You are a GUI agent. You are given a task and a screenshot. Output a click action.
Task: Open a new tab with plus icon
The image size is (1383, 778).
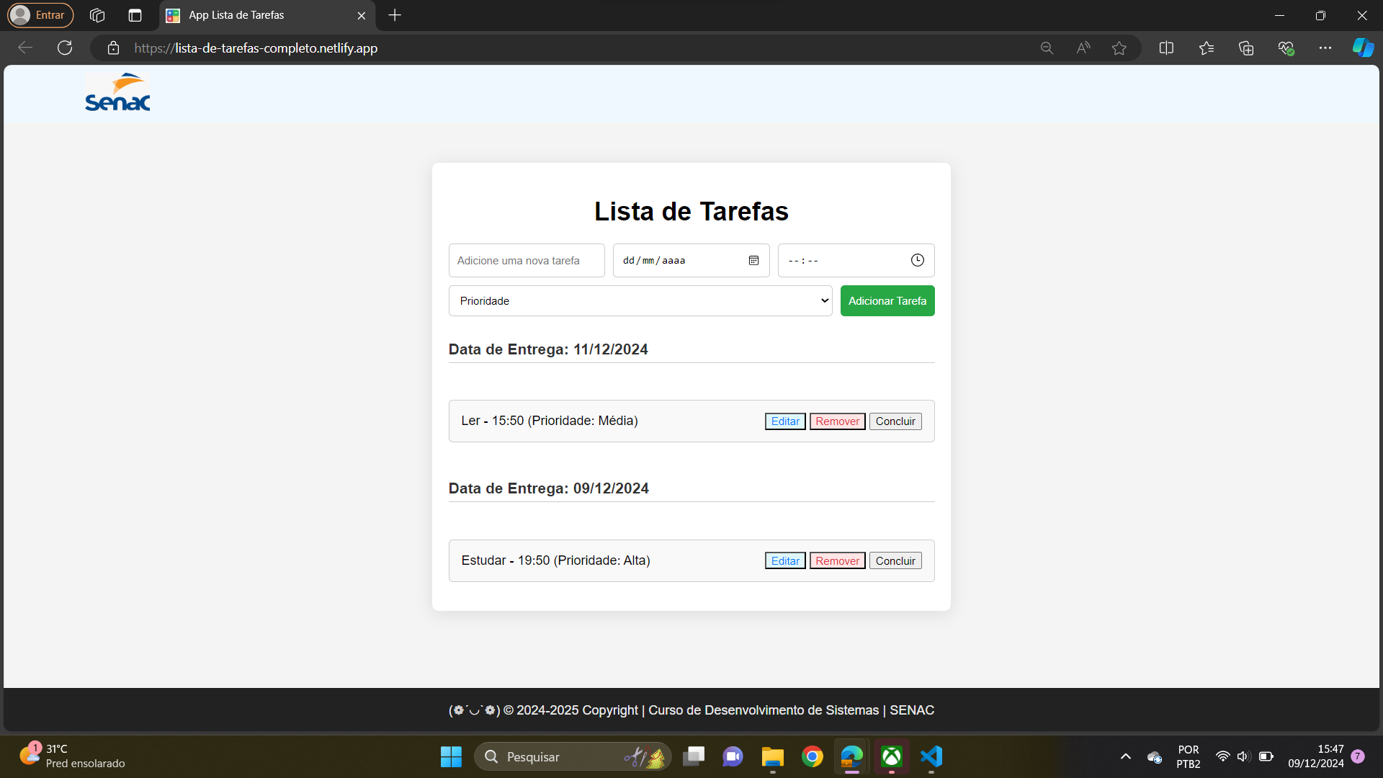coord(395,15)
